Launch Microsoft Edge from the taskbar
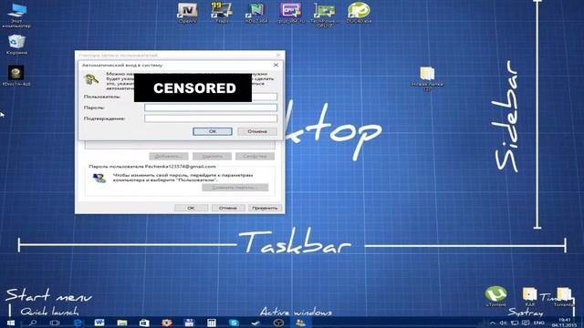Viewport: 584px width, 328px height. tap(78, 323)
